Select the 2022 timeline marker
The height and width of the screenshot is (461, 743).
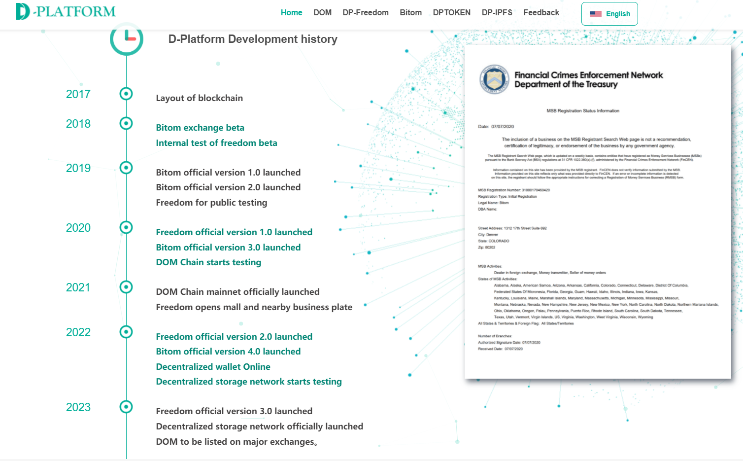coord(126,332)
